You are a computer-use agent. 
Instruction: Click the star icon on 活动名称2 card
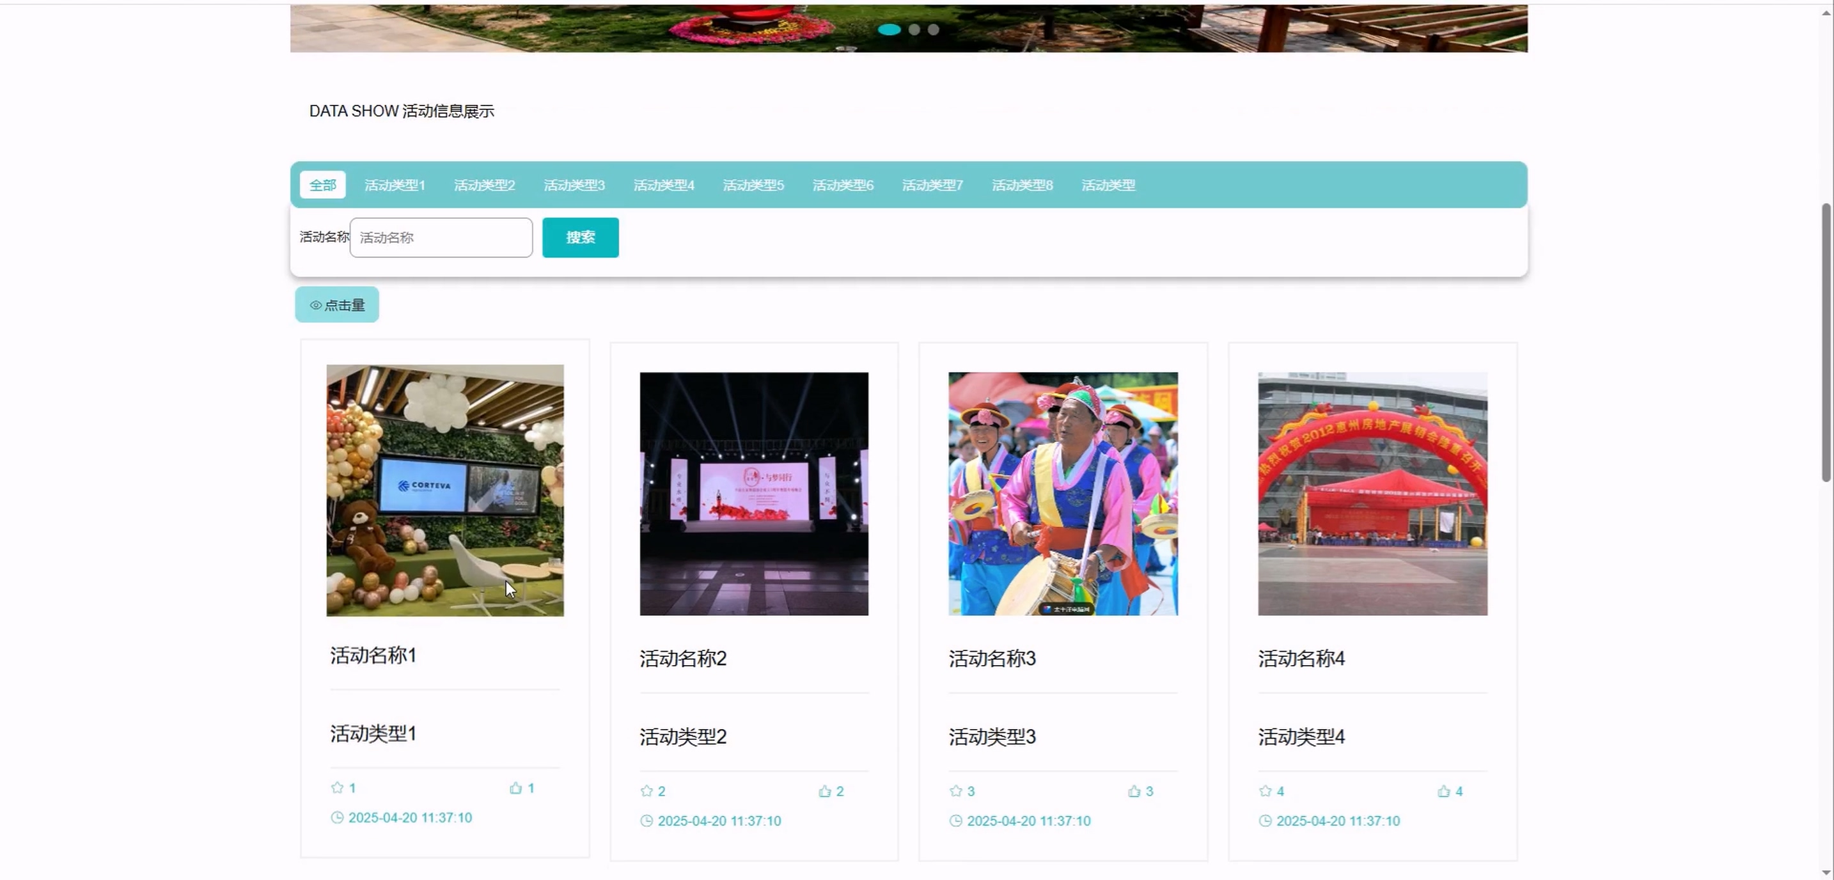[x=647, y=791]
